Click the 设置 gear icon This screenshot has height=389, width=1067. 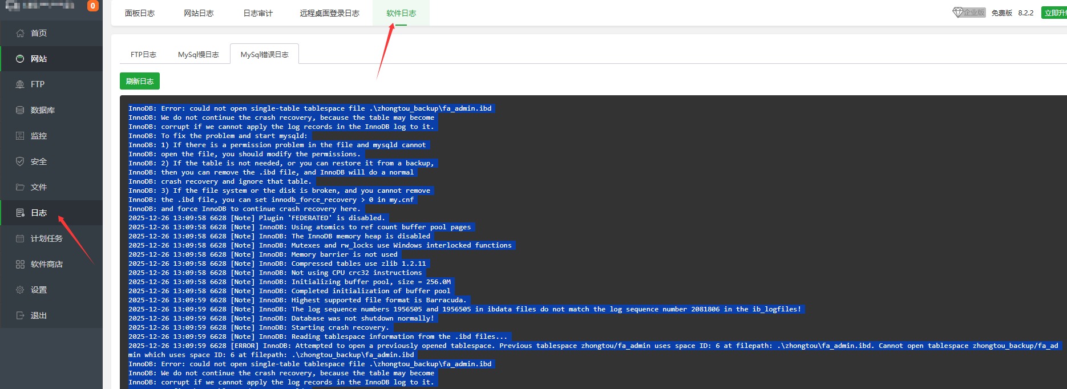click(20, 290)
